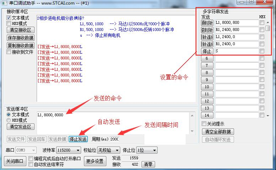Image resolution: width=276 pixels, height=170 pixels.
Task: Open the 校验位 无校验 dropdown
Action: [109, 150]
